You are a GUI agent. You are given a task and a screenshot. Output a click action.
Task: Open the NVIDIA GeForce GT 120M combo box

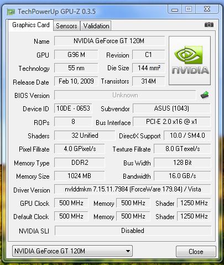(72, 251)
